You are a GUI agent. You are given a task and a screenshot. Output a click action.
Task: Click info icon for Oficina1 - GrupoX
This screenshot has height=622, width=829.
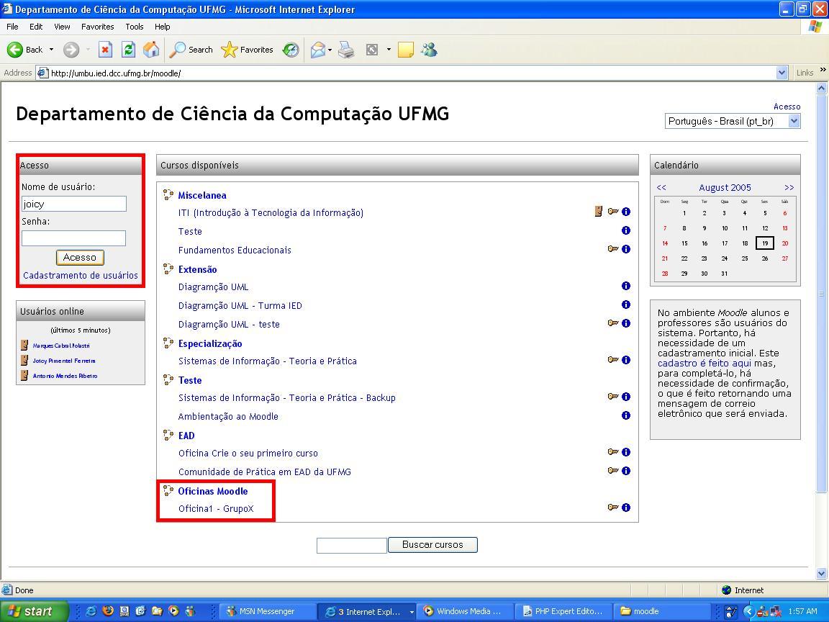click(x=625, y=508)
